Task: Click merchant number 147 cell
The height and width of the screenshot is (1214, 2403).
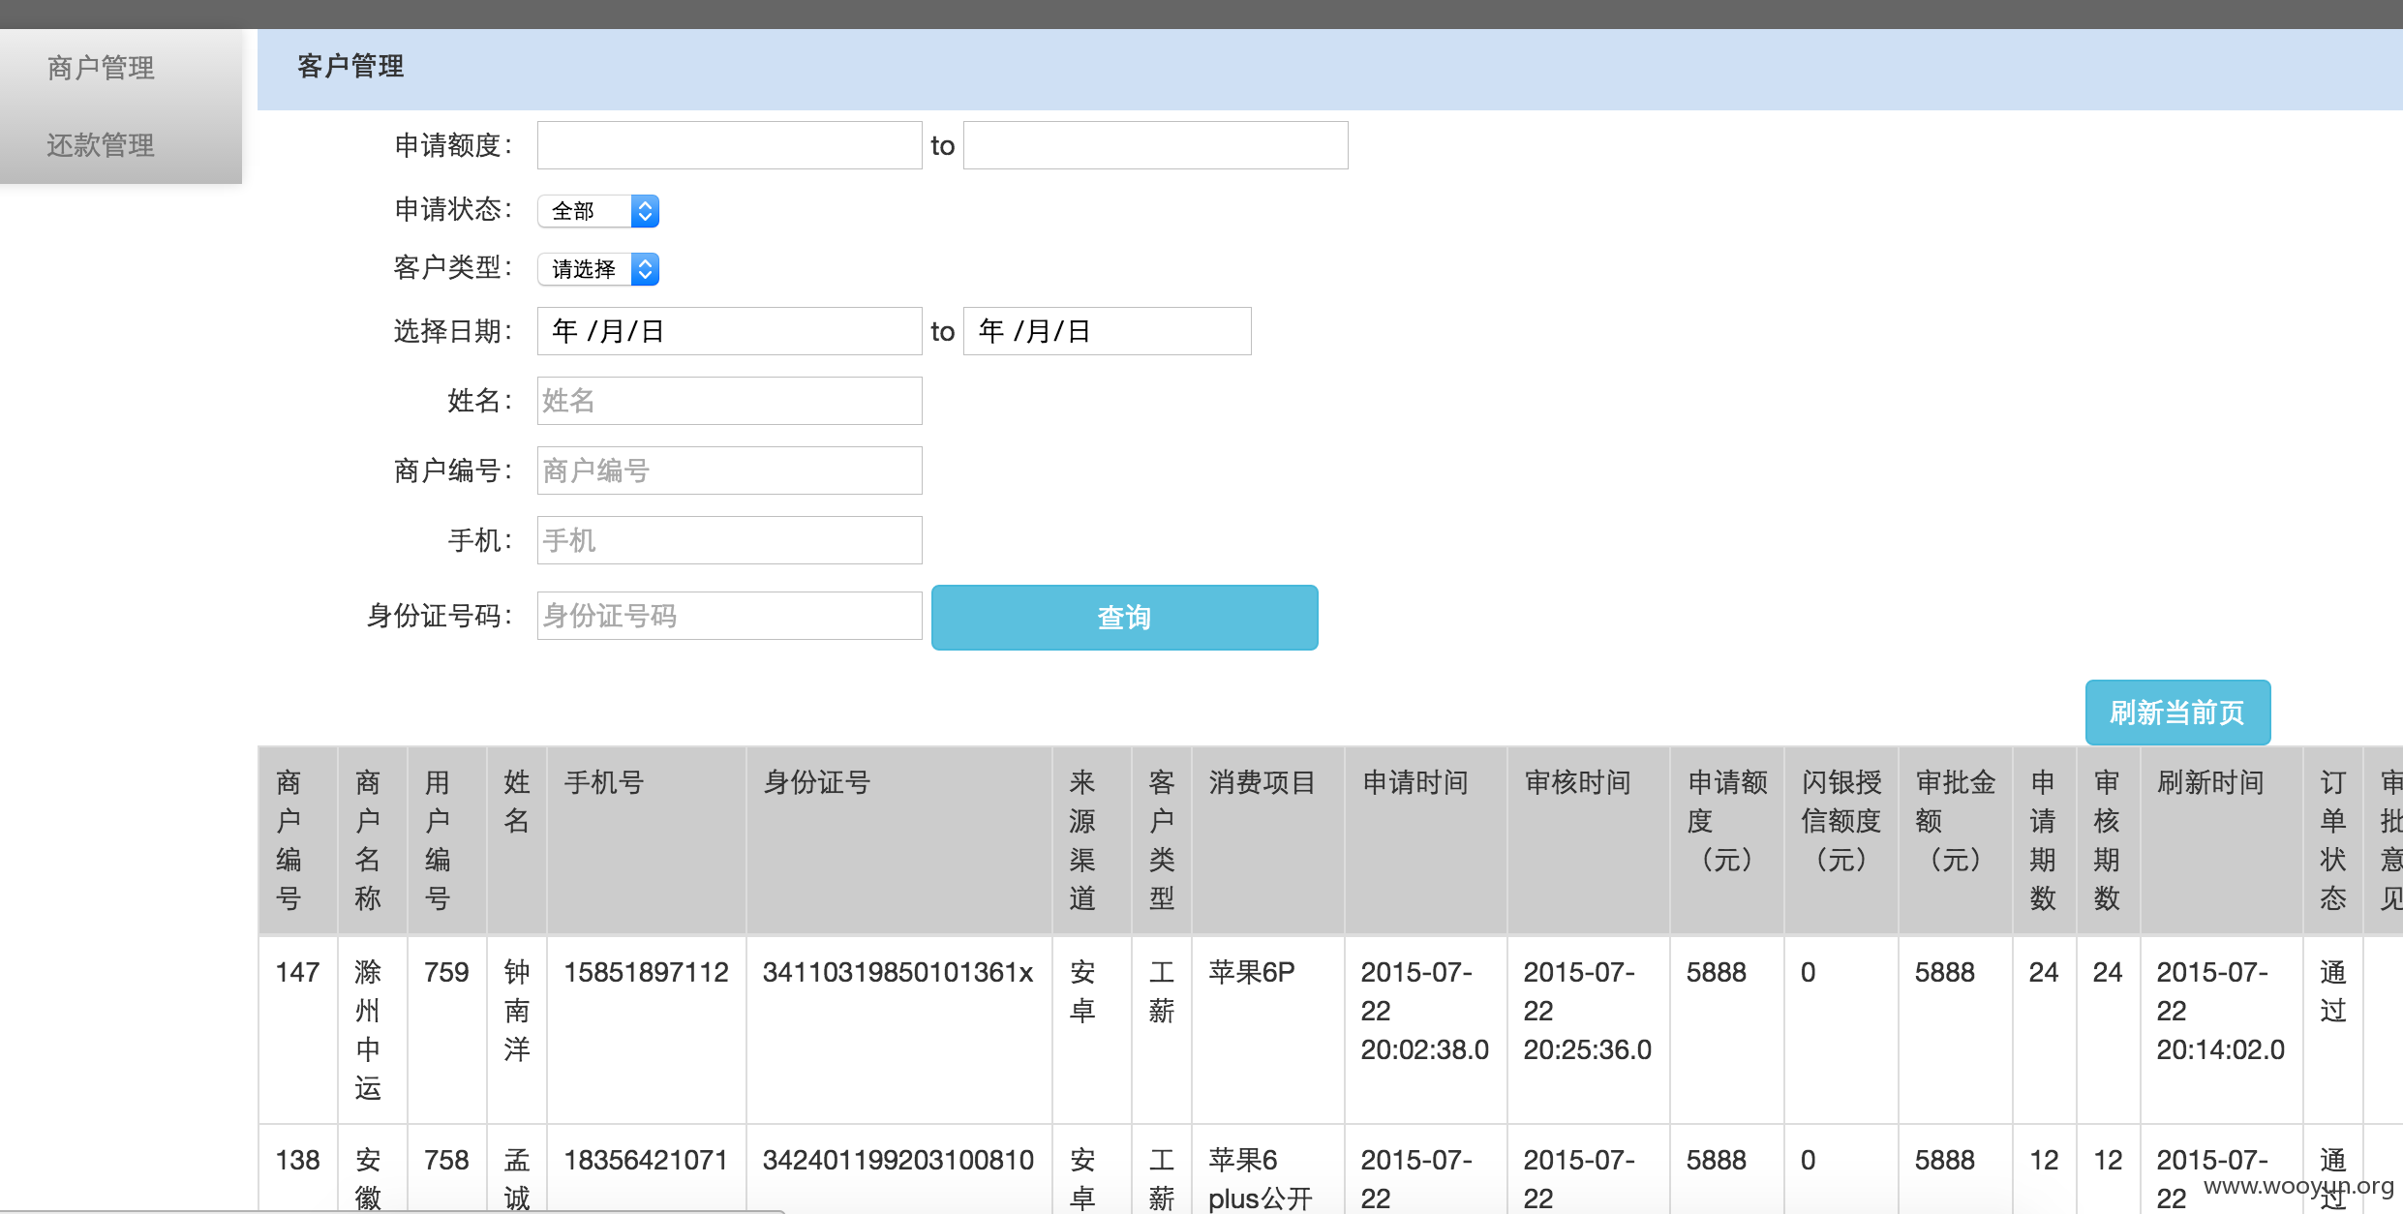Action: click(x=298, y=1029)
